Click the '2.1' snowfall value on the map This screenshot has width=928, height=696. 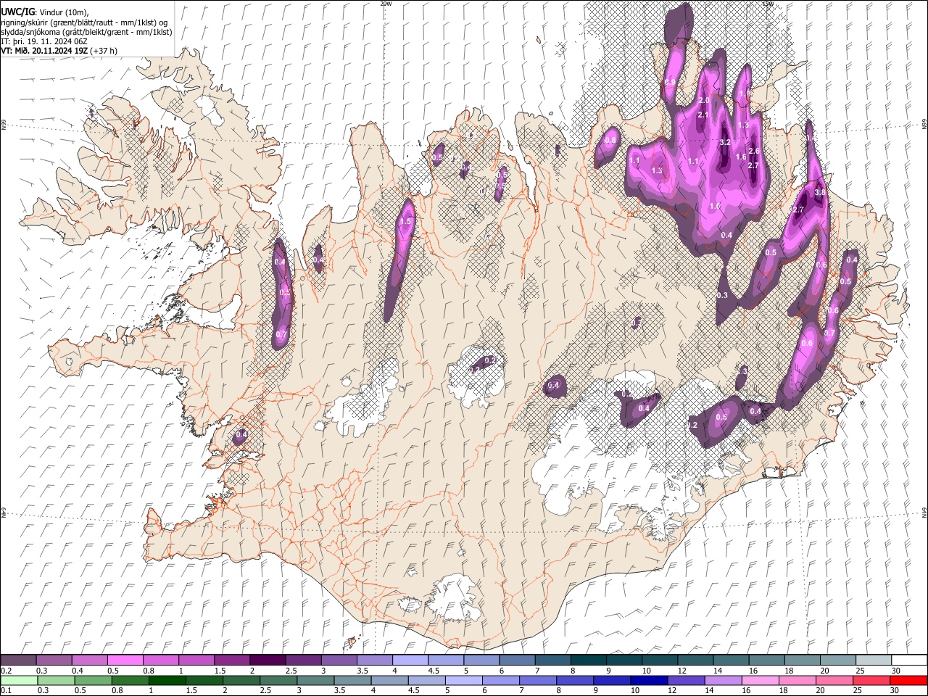tap(703, 115)
